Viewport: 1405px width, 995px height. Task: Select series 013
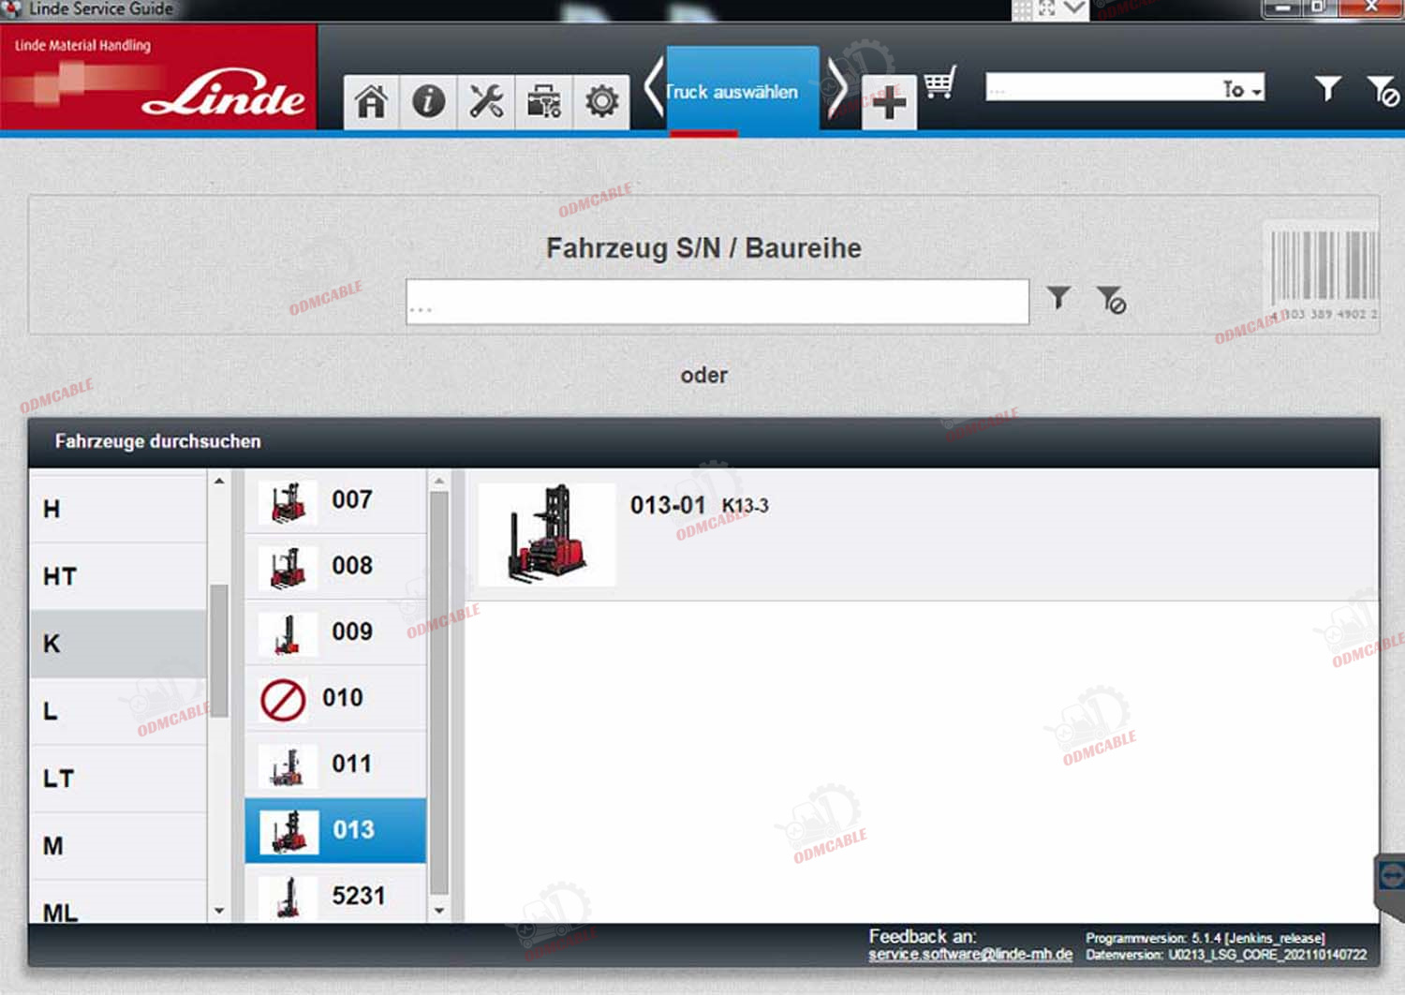click(335, 830)
